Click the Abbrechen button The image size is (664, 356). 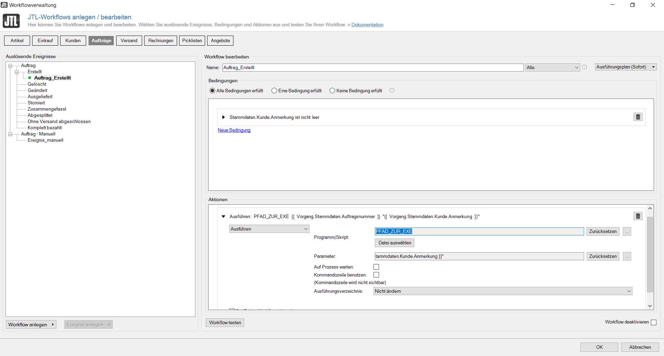tap(640, 347)
